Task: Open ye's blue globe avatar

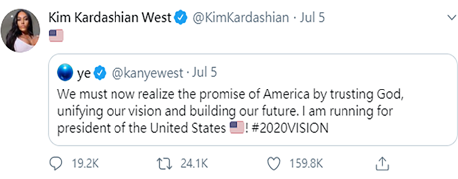Action: [x=65, y=73]
